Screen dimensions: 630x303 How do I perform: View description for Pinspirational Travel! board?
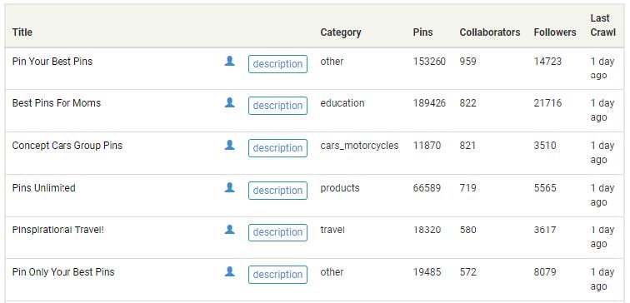(x=277, y=232)
